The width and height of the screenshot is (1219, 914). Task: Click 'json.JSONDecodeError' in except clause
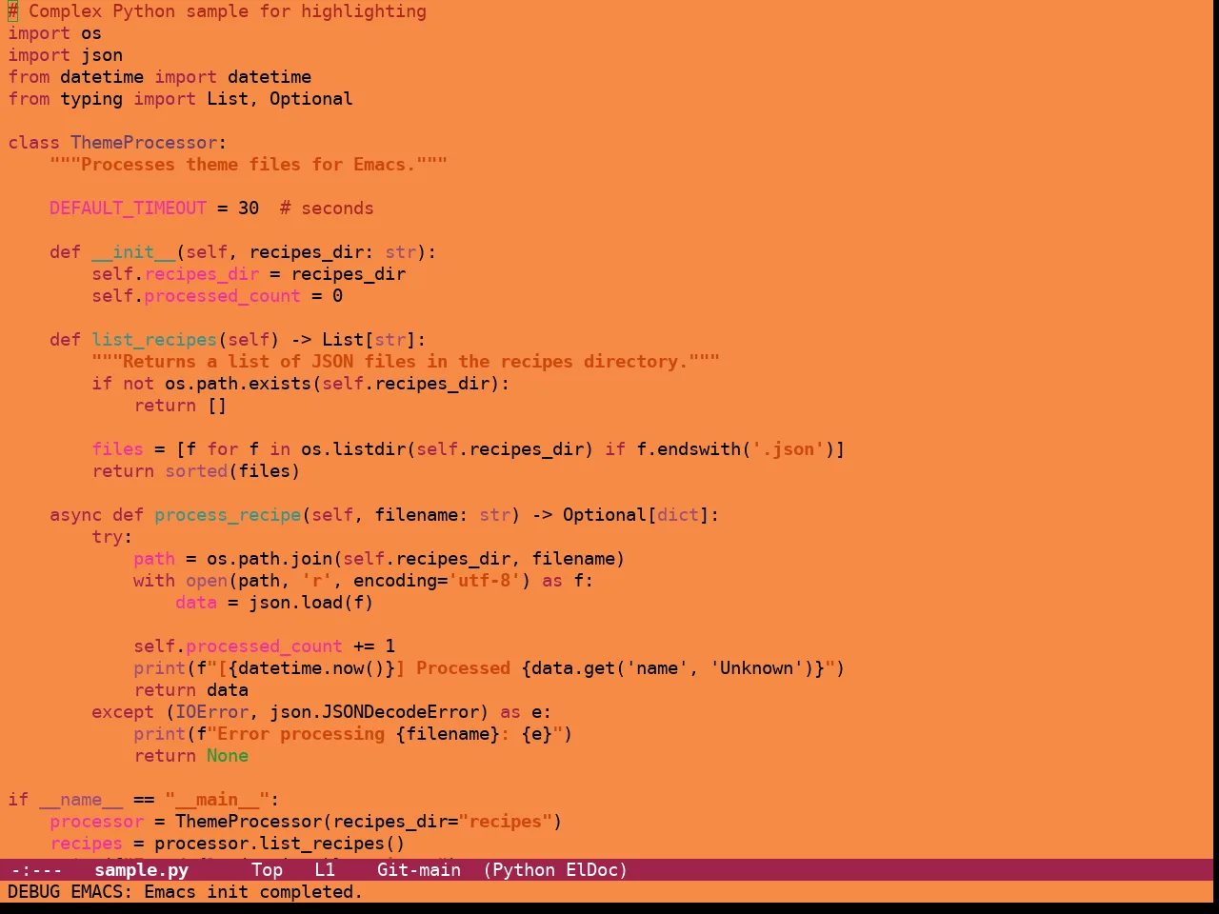click(x=374, y=712)
